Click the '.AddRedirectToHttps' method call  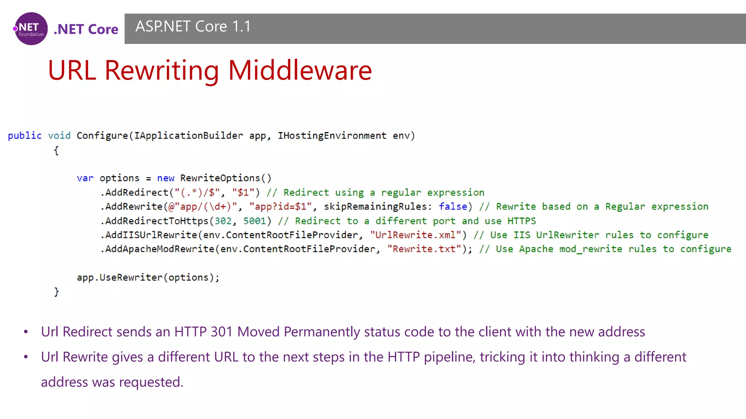(x=154, y=221)
